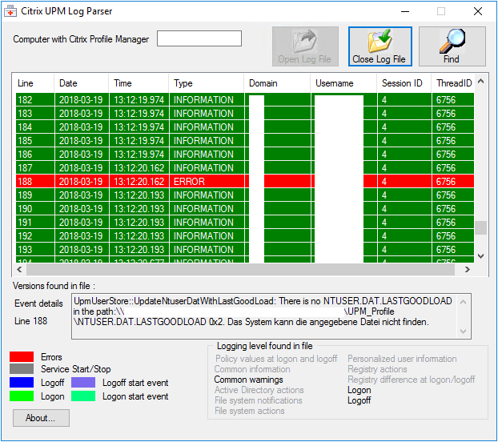Select log line 193
The height and width of the screenshot is (442, 498).
[x=245, y=250]
